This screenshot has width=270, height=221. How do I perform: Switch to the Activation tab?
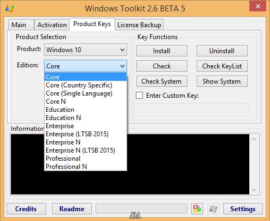point(52,25)
